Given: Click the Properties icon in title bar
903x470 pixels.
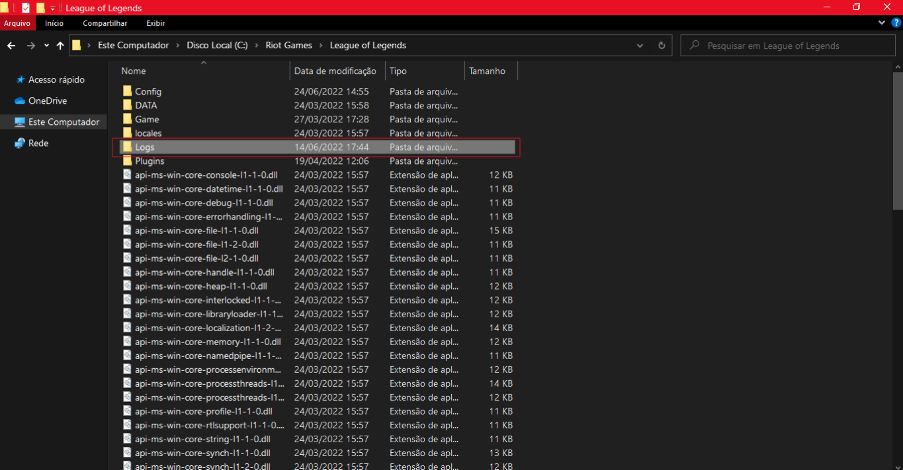Looking at the screenshot, I should pyautogui.click(x=26, y=8).
